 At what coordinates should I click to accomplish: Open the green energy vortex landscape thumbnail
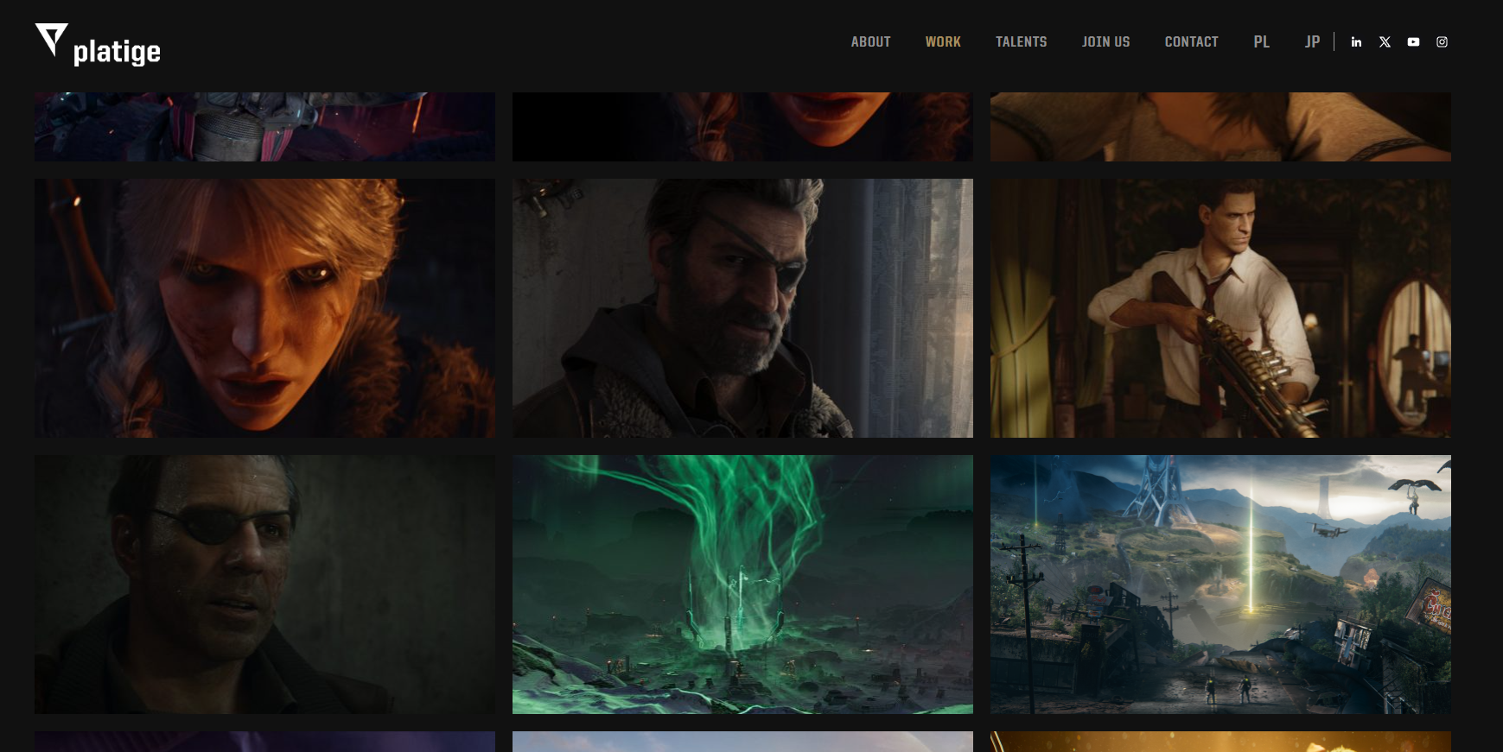click(x=742, y=585)
